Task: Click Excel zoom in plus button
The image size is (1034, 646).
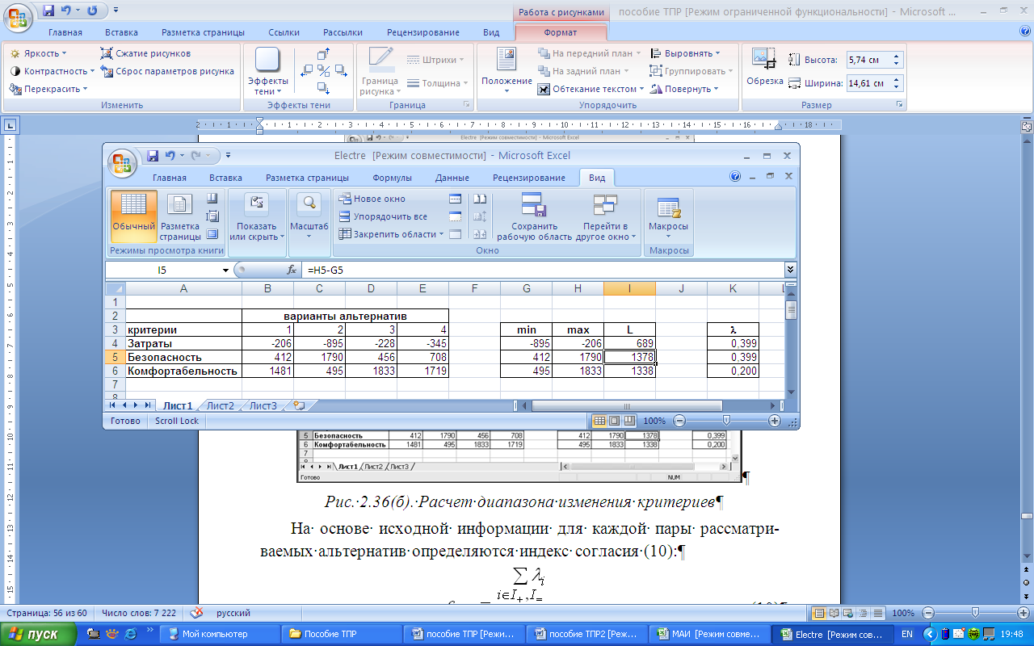Action: (x=775, y=421)
